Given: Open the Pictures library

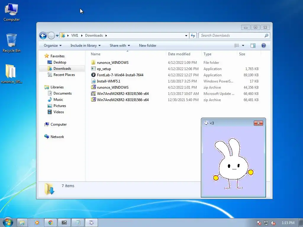Looking at the screenshot, I should click(x=60, y=106).
